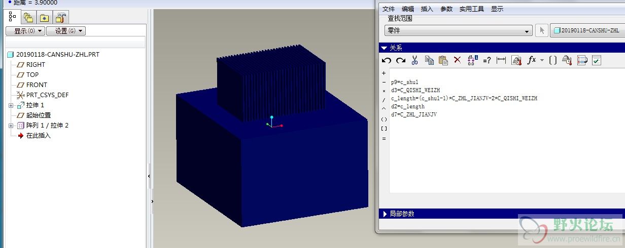Select the 阵列 1 / 拉伸 2 pattern

click(43, 125)
